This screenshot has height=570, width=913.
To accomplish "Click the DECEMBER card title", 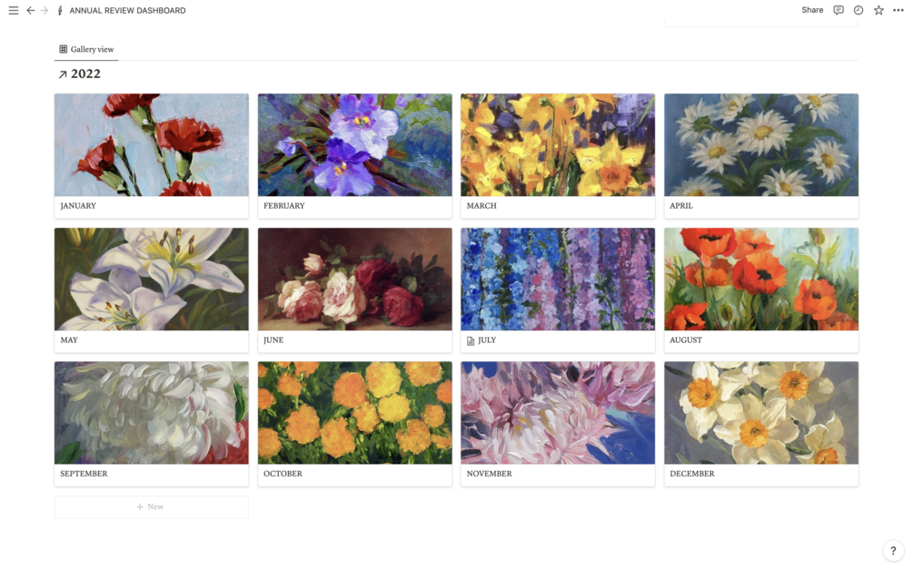I will click(x=692, y=474).
